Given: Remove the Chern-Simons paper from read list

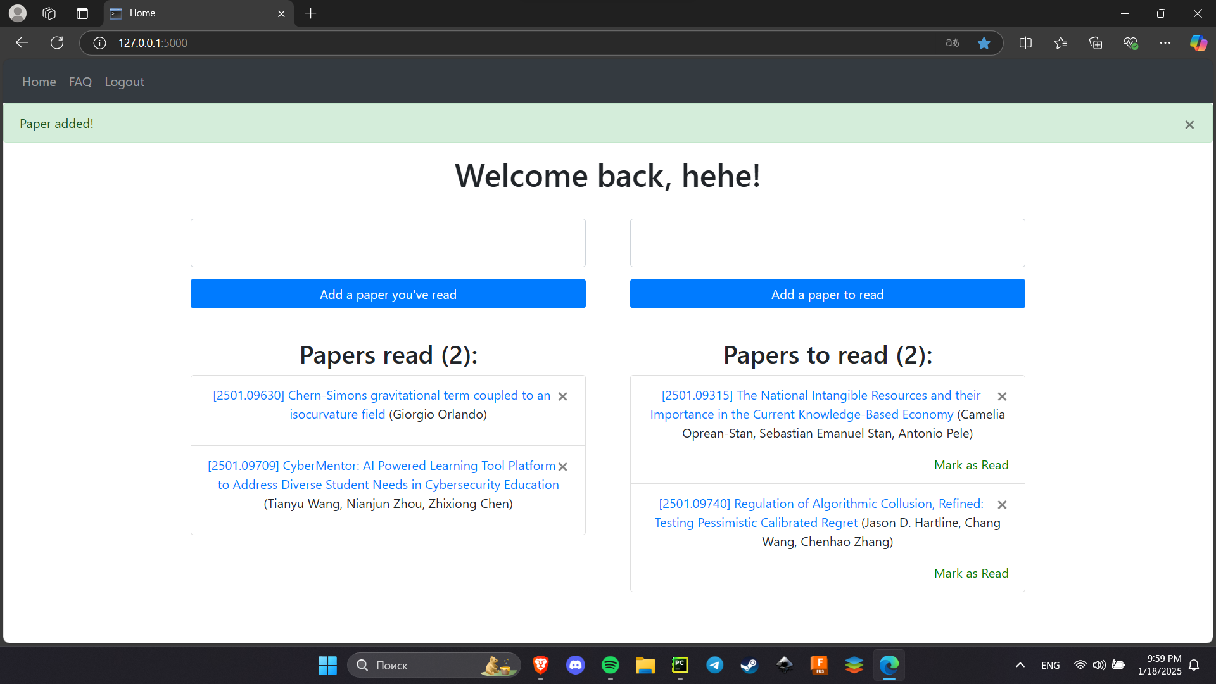Looking at the screenshot, I should (562, 396).
